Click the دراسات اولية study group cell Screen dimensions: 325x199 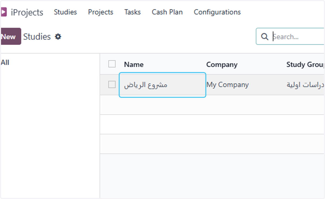(305, 85)
